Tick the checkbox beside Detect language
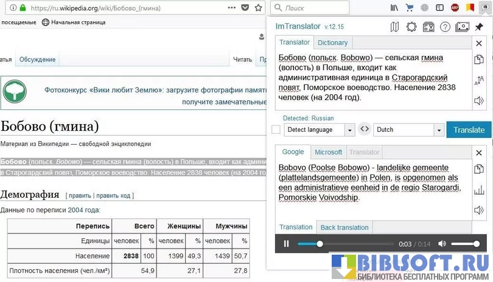This screenshot has width=493, height=282. coord(276,129)
